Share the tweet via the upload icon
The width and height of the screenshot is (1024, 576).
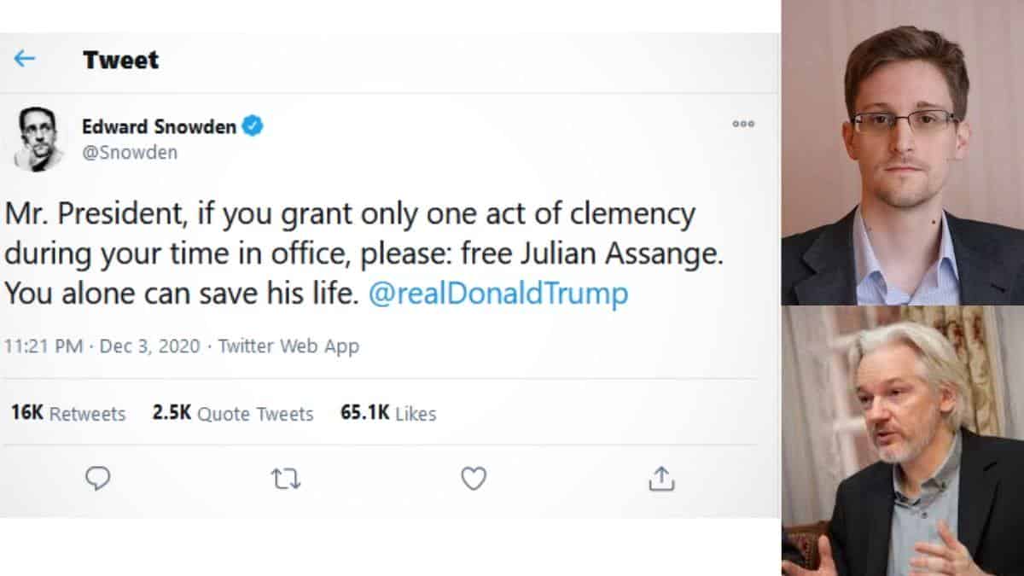tap(661, 480)
